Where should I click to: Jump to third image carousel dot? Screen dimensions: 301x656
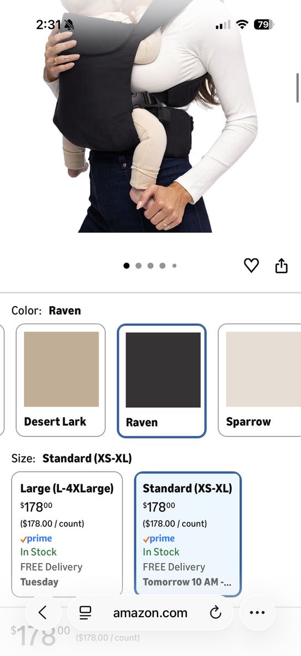pos(150,266)
